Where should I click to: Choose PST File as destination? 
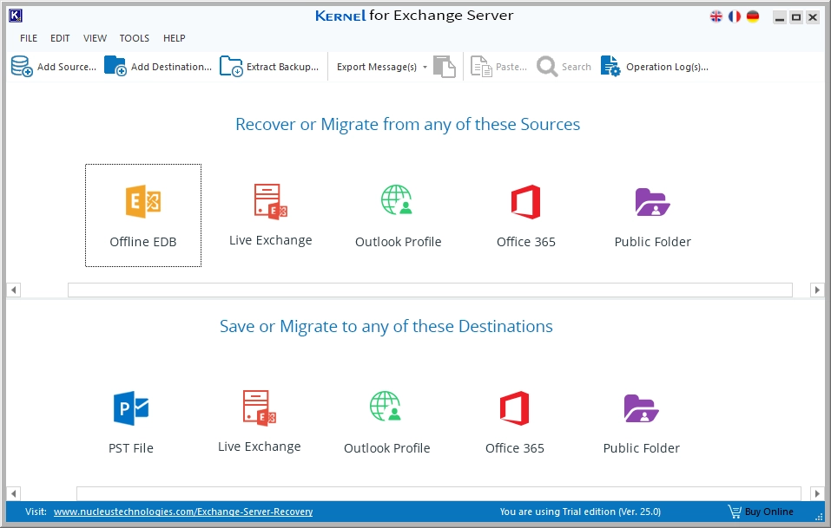tap(131, 423)
